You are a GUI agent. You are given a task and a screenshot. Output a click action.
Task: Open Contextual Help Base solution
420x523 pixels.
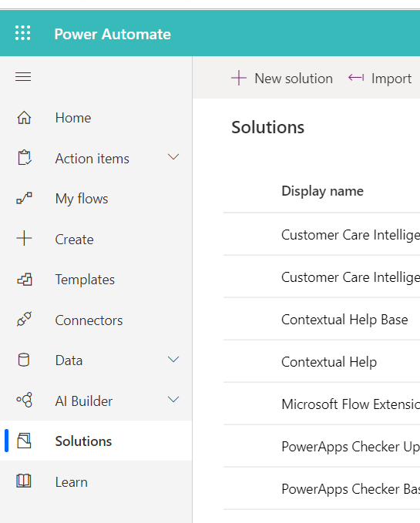[344, 320]
